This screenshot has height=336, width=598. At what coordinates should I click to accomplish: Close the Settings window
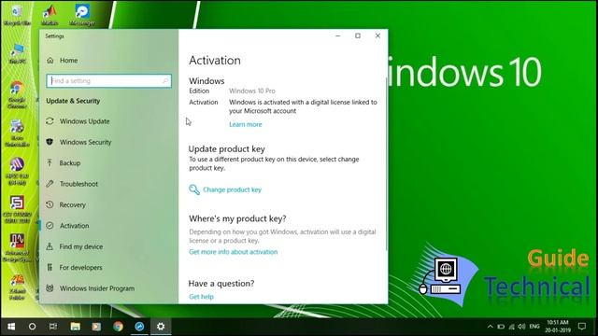pos(377,35)
